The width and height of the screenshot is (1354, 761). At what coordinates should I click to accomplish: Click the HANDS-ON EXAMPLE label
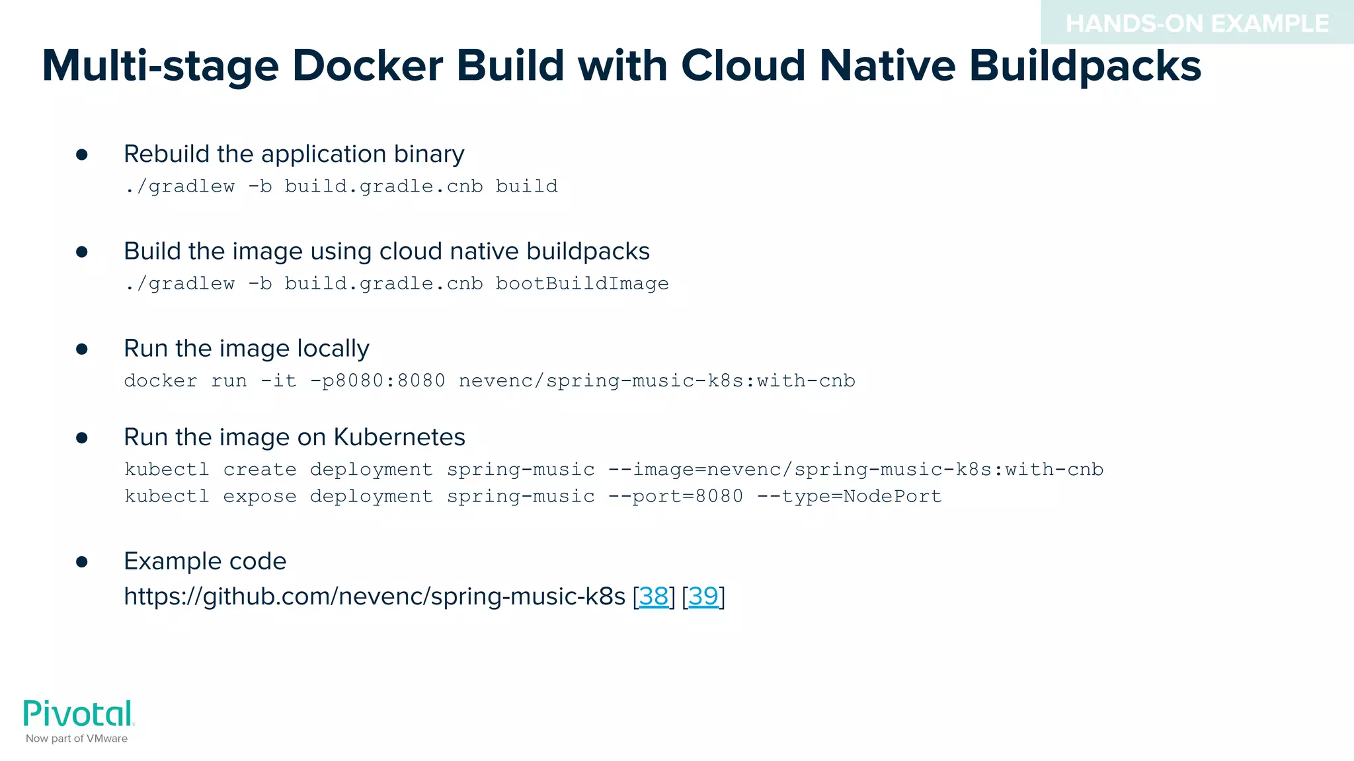coord(1197,24)
